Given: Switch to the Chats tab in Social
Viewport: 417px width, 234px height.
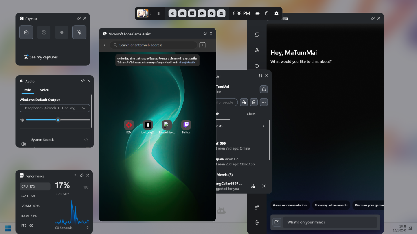Looking at the screenshot, I should (251, 114).
